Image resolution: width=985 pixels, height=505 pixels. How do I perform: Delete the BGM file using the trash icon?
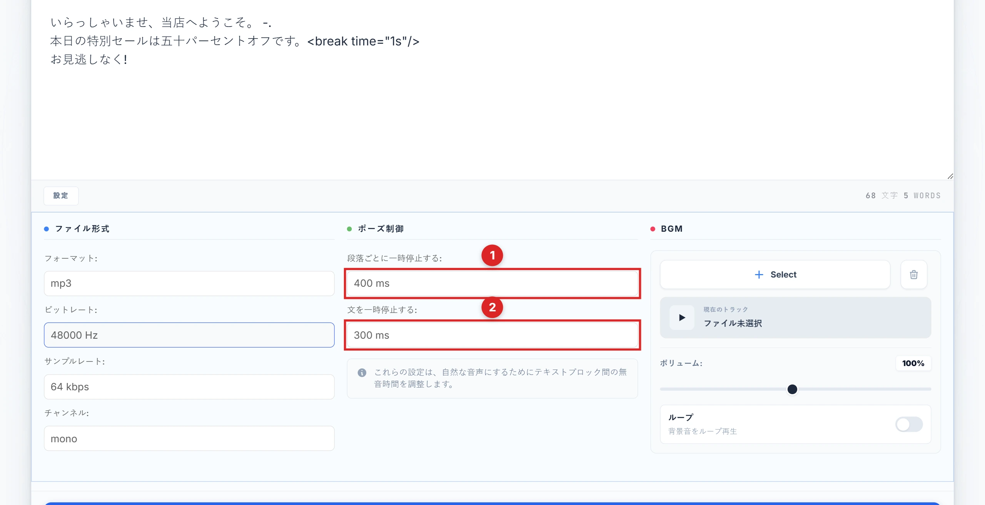(914, 274)
